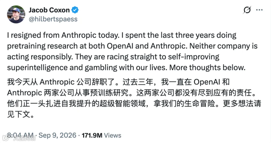Click the watermark logo in bottom-left corner

coord(19,138)
